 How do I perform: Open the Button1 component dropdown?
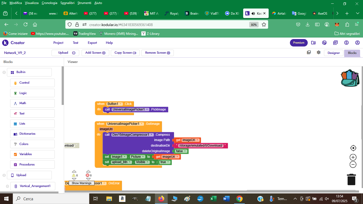[x=121, y=104]
